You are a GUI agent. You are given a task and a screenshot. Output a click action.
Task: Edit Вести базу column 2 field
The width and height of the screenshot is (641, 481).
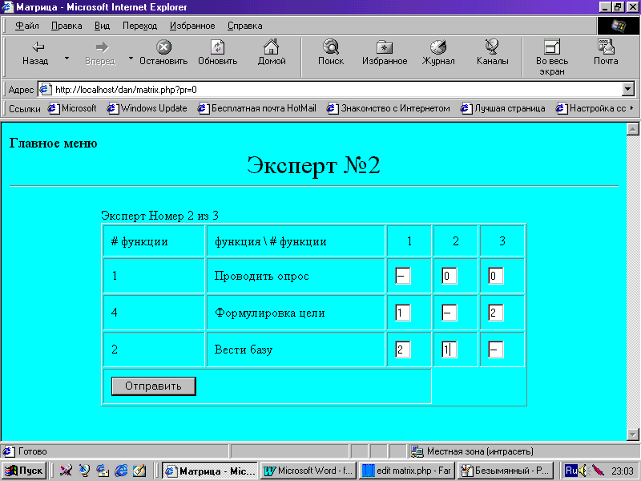(x=450, y=350)
